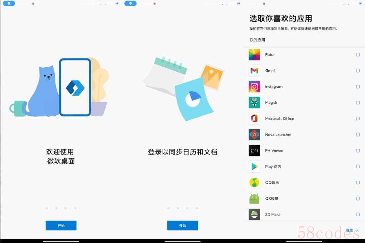Select the Play 商店 icon
365x243 pixels.
click(254, 167)
